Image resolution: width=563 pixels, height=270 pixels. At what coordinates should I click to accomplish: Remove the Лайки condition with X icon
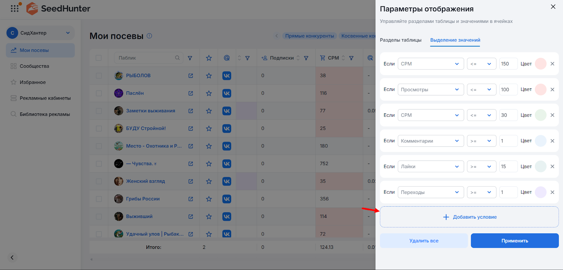click(x=552, y=167)
